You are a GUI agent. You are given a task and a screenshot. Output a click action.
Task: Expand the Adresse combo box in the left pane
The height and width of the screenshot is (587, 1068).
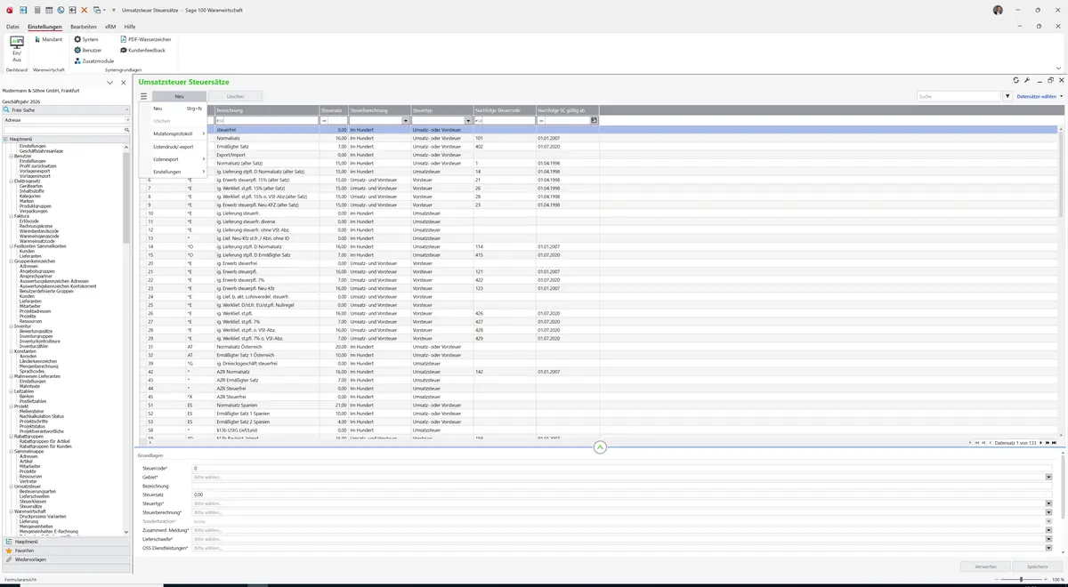[126, 119]
